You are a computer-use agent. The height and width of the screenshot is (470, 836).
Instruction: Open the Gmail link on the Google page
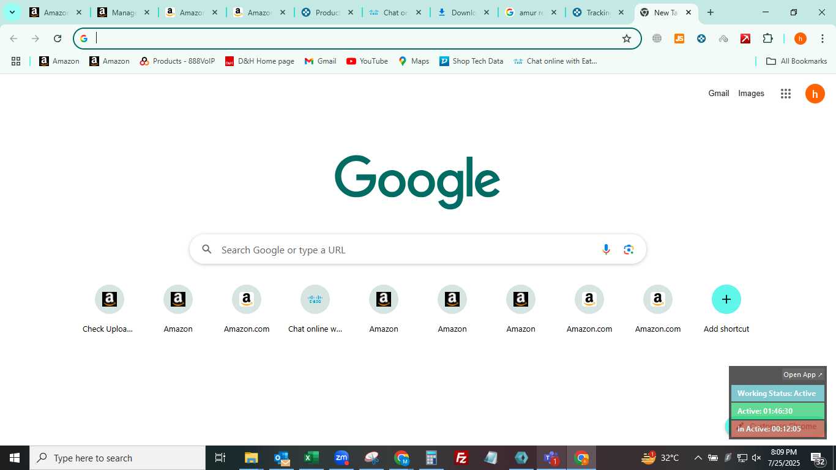[718, 94]
